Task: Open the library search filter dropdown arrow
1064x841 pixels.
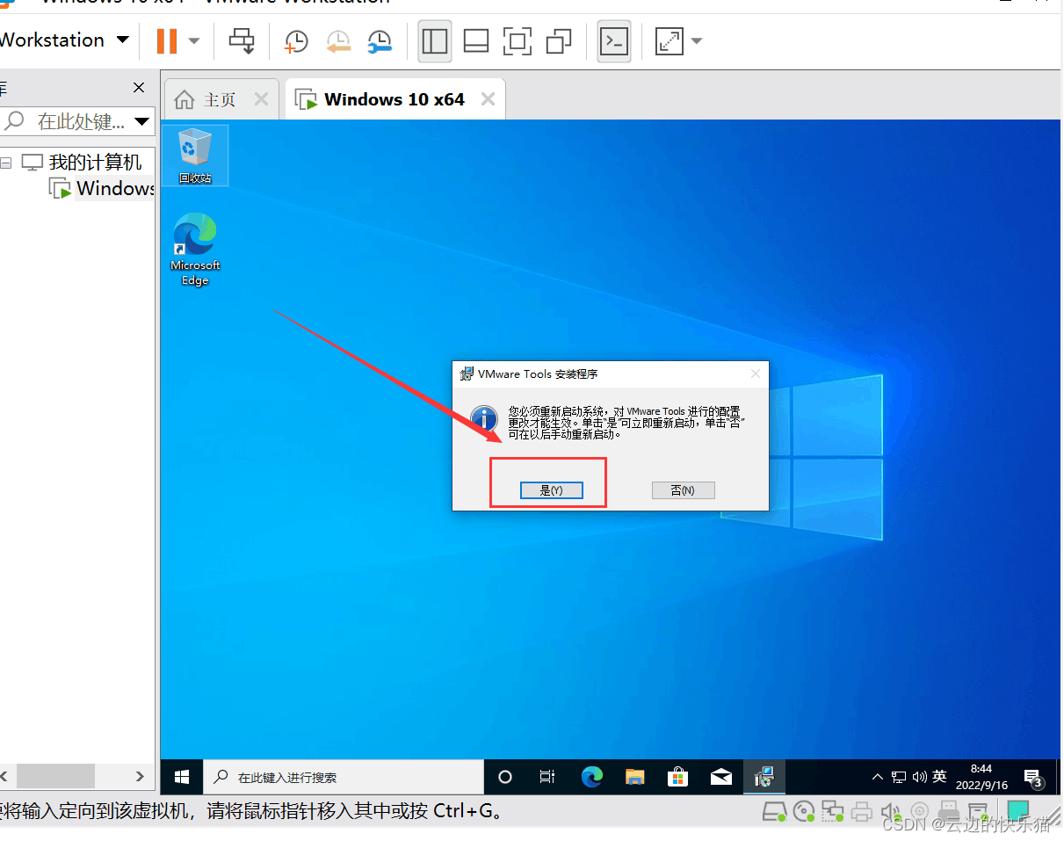Action: click(142, 122)
